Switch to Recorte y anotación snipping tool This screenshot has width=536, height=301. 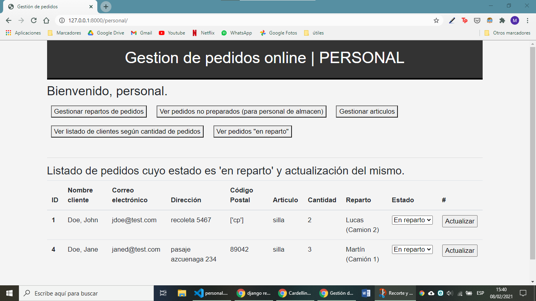click(x=396, y=293)
